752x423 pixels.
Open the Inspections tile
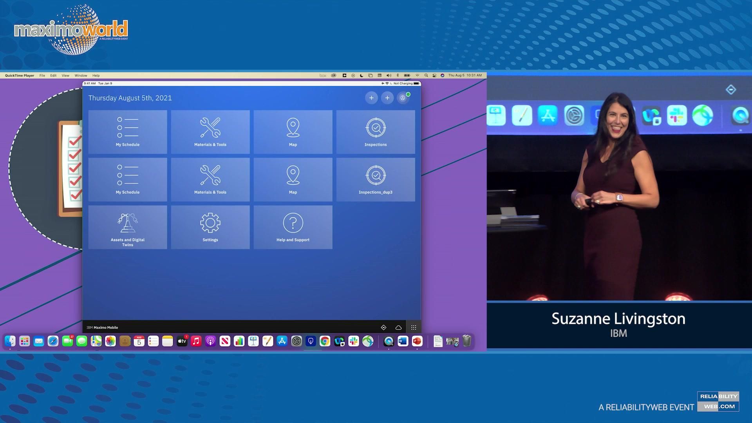[x=375, y=132]
